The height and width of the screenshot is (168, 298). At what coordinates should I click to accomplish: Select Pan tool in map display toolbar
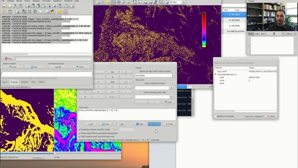click(x=119, y=2)
